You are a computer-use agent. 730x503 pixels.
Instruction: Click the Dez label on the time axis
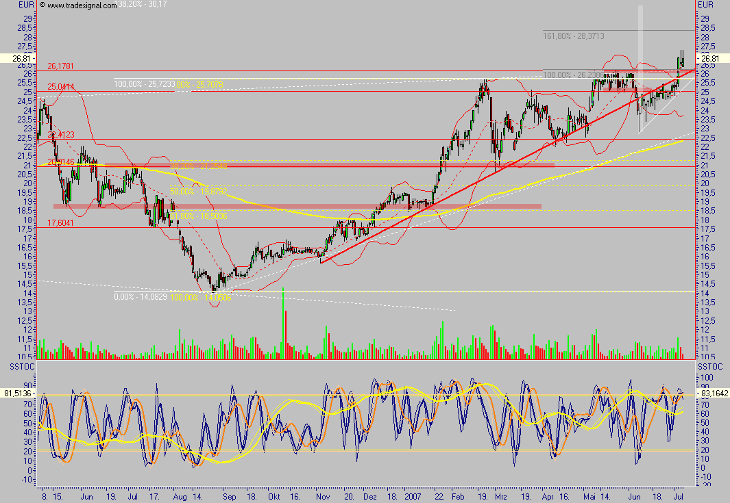point(370,496)
